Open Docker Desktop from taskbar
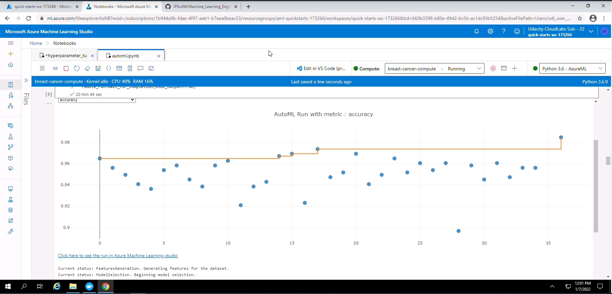612x294 pixels. tap(89, 286)
